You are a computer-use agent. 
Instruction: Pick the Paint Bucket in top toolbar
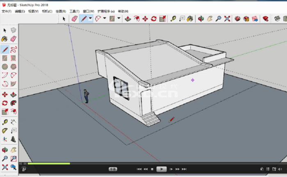pyautogui.click(x=190, y=19)
